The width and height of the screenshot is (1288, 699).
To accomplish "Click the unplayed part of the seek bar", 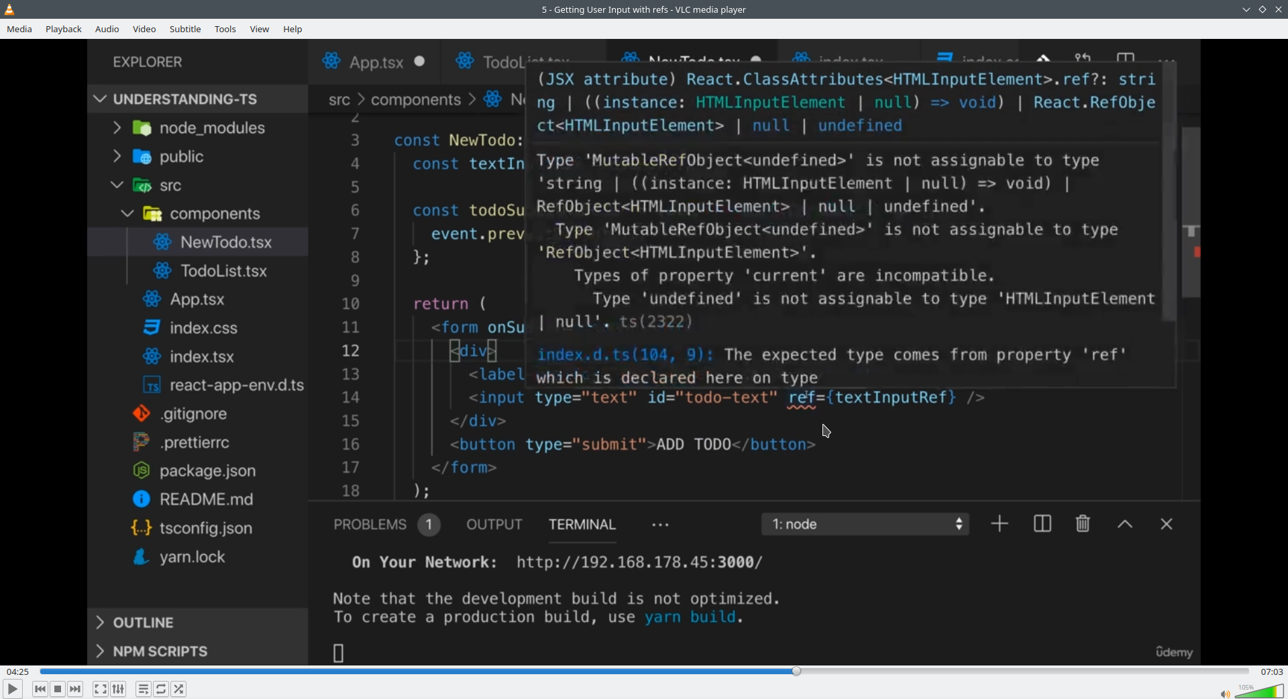I will [x=1025, y=671].
